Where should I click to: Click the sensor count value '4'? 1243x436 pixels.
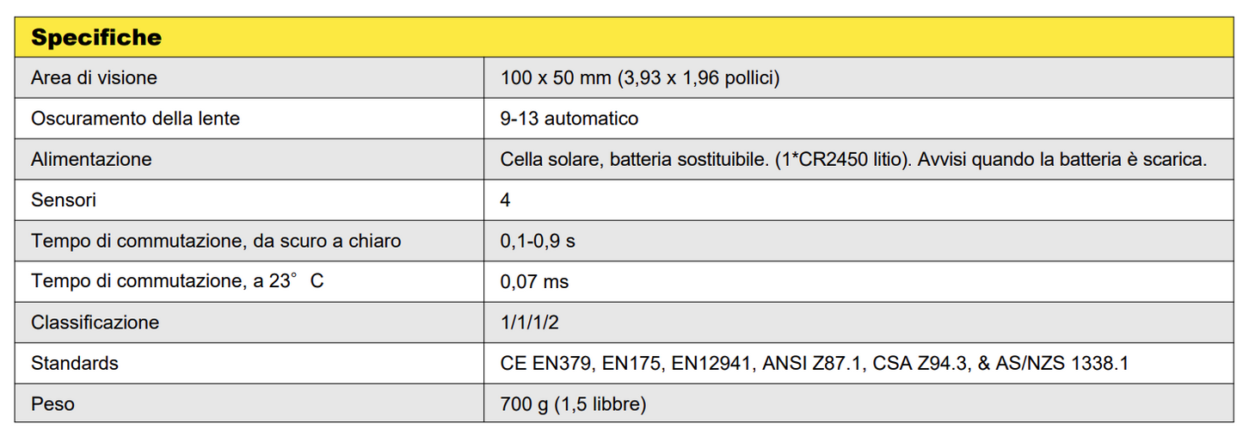506,200
